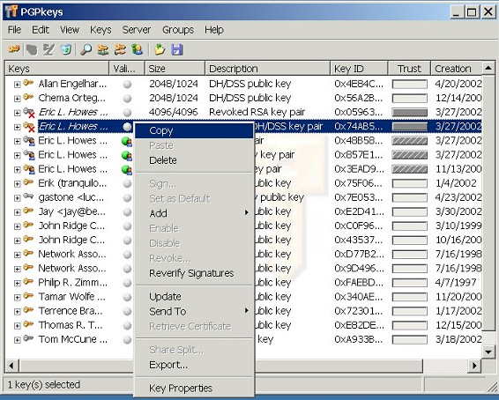Expand the gastone key node
The width and height of the screenshot is (499, 400).
(x=17, y=198)
